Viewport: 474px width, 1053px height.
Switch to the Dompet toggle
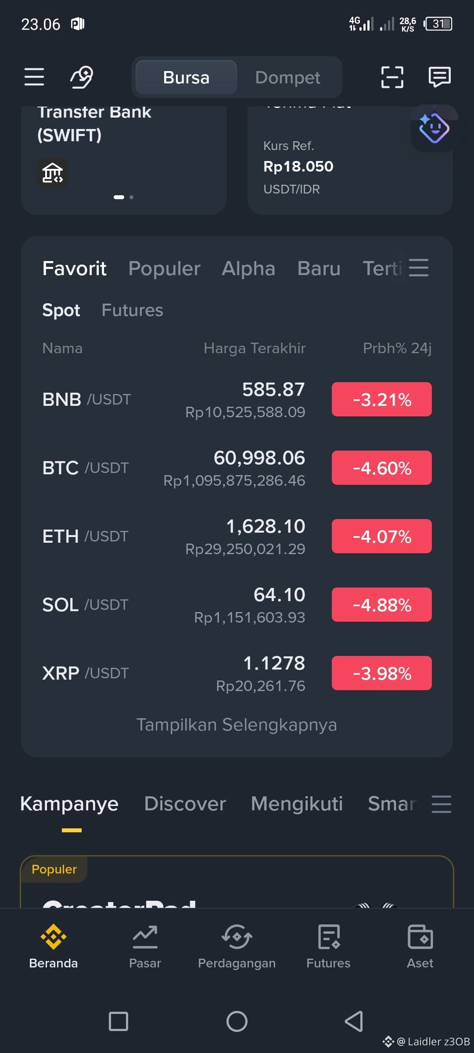pyautogui.click(x=288, y=77)
